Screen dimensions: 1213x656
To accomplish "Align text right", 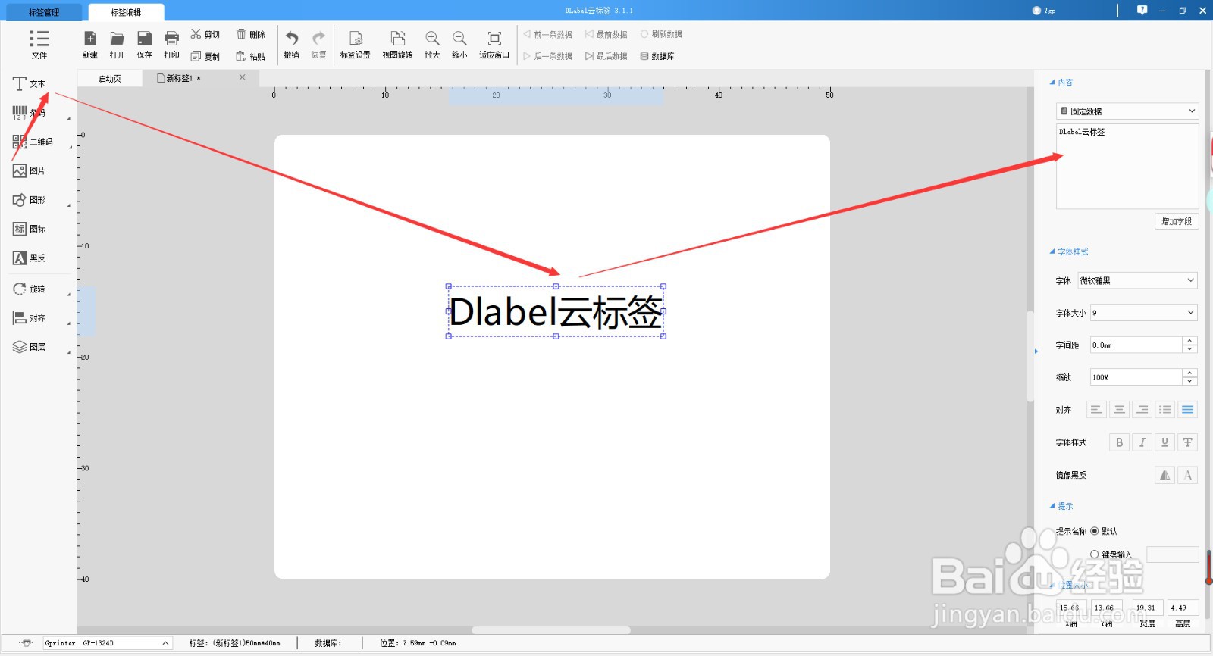I will 1142,410.
